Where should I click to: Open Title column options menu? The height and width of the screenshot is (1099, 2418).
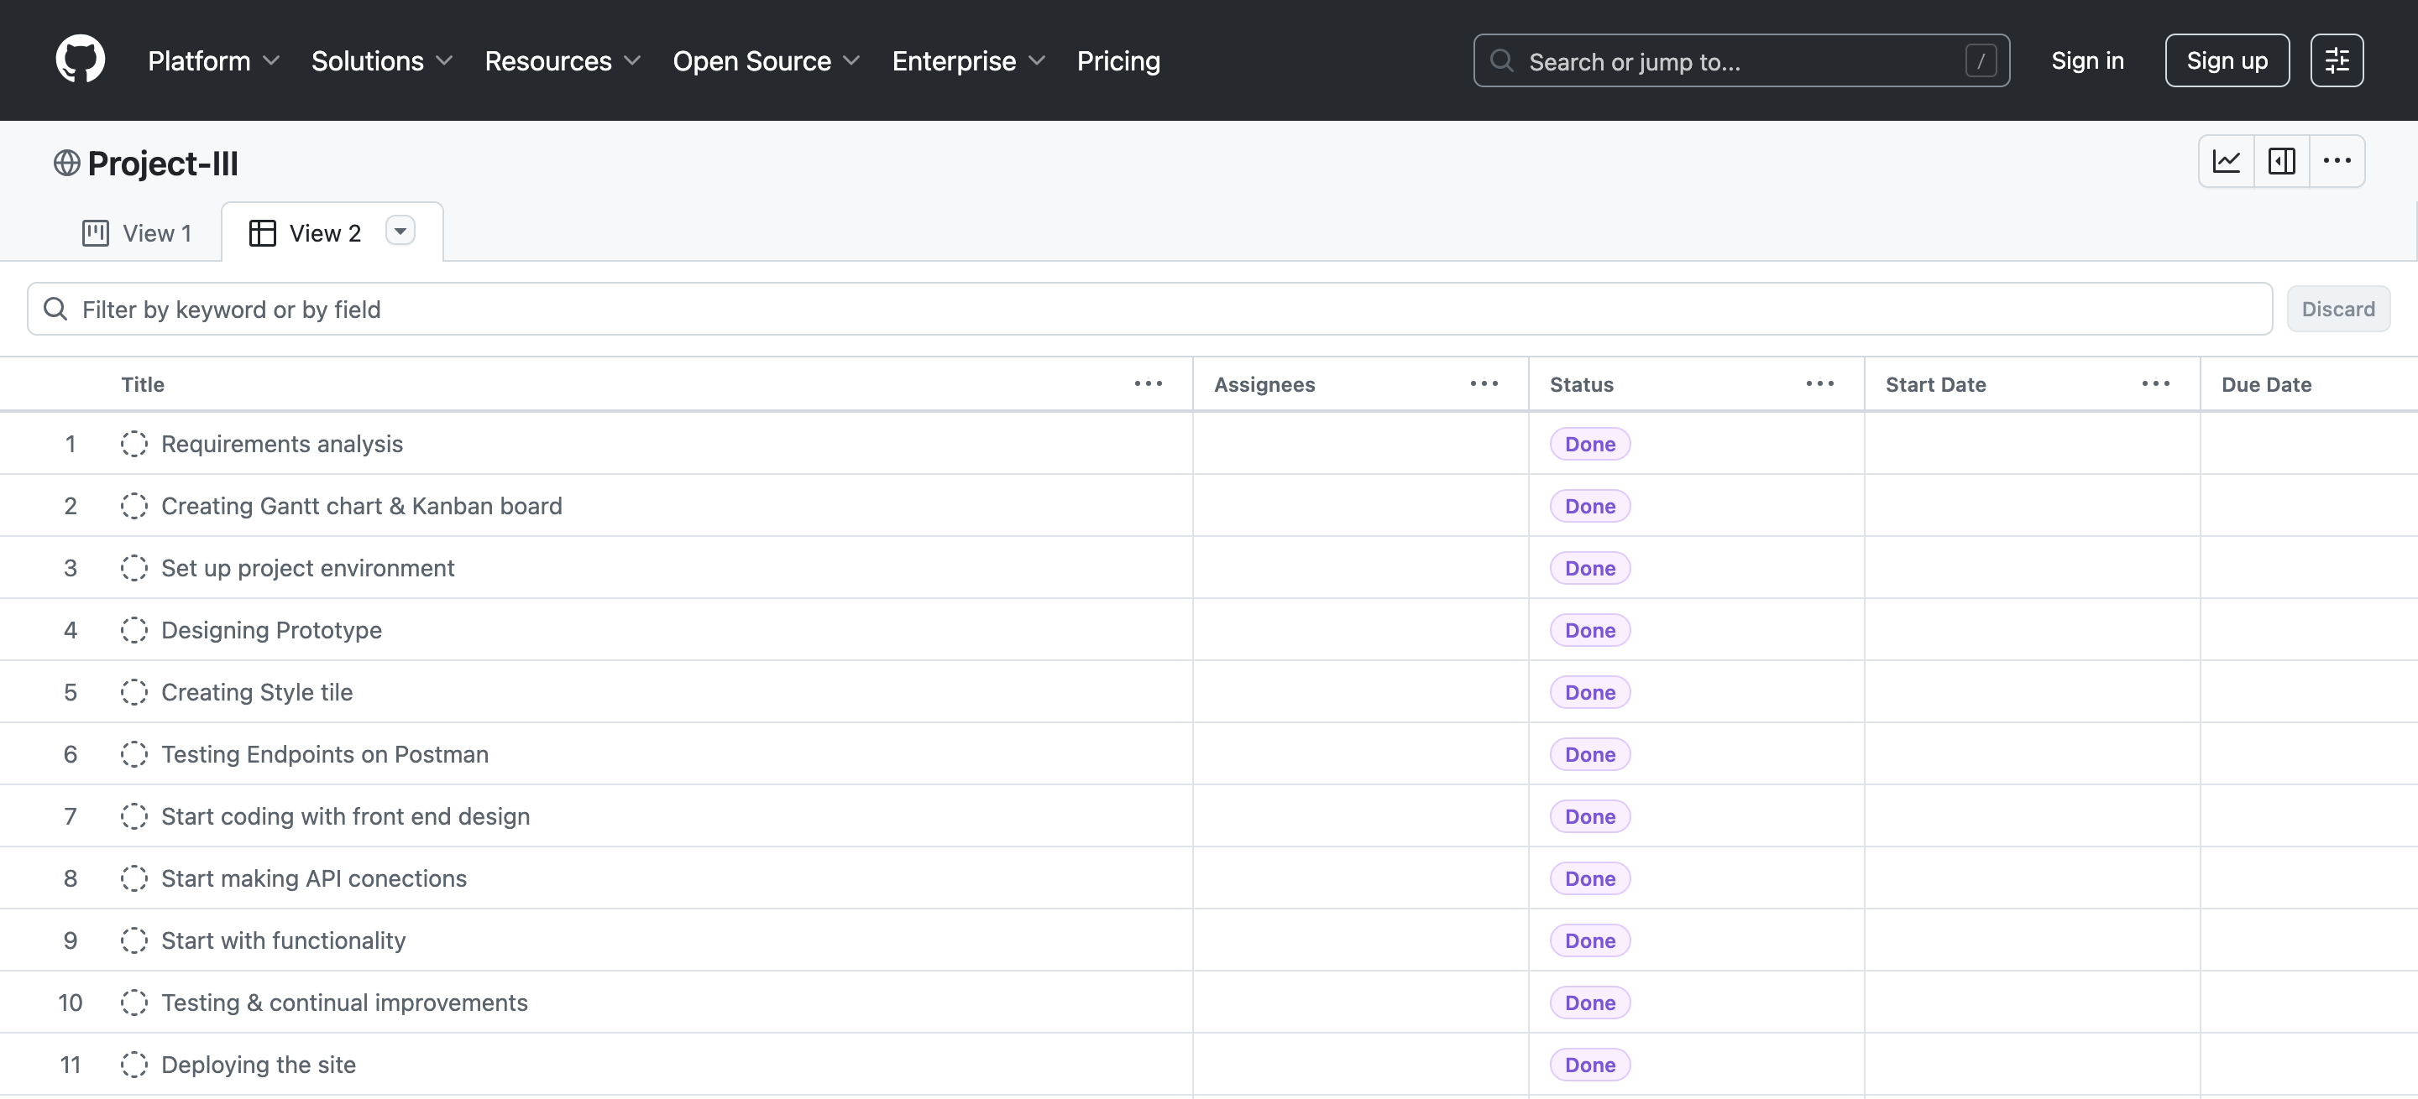(1148, 383)
